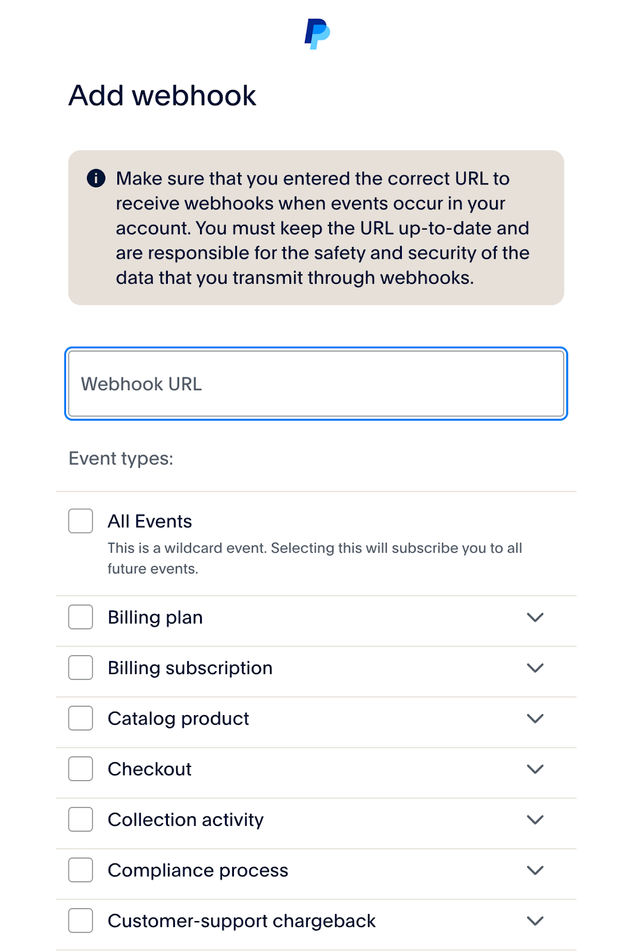Viewport: 621px width, 952px height.
Task: Check the Collection activity checkbox
Action: pyautogui.click(x=80, y=819)
